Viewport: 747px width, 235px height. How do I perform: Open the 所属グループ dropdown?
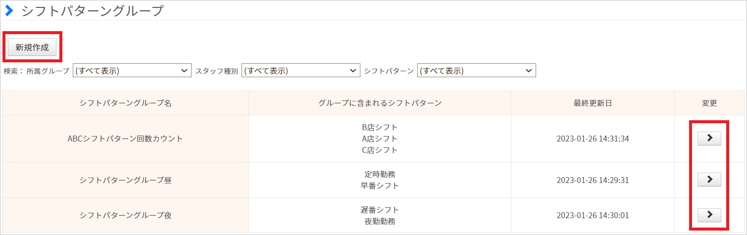point(132,71)
